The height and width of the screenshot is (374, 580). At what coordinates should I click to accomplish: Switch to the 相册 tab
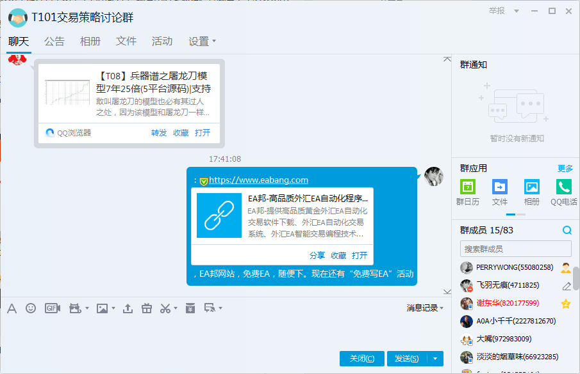90,42
